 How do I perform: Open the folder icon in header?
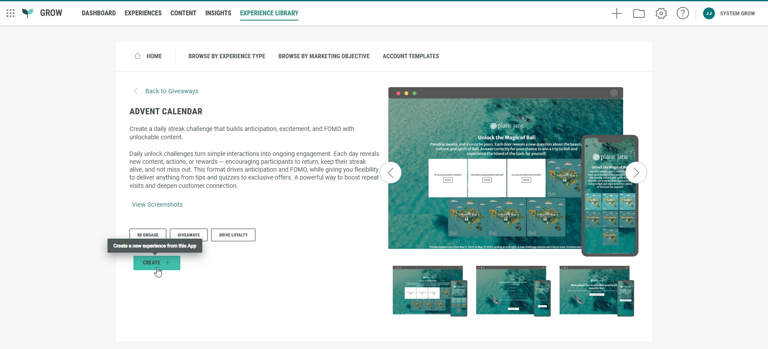pyautogui.click(x=639, y=14)
